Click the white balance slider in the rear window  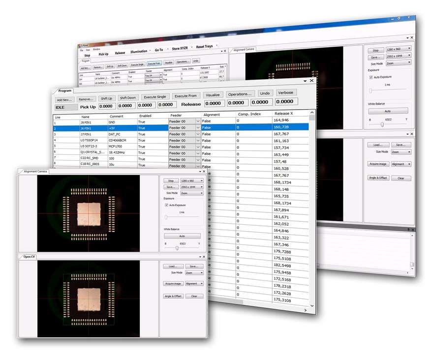(x=388, y=124)
